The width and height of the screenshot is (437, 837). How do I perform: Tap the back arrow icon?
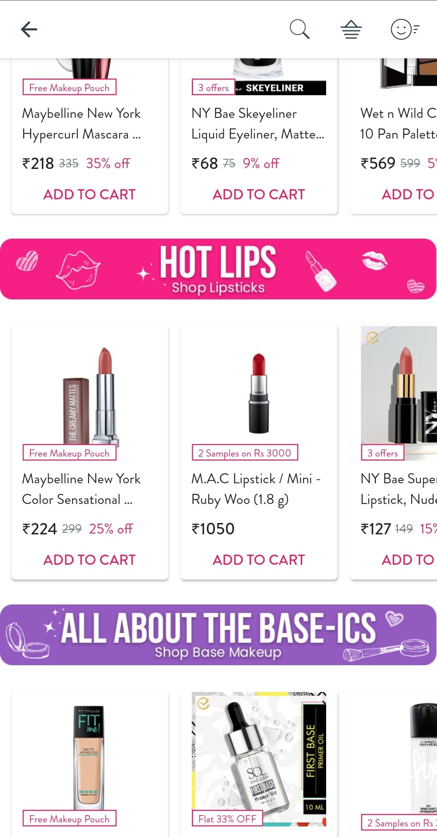click(29, 30)
